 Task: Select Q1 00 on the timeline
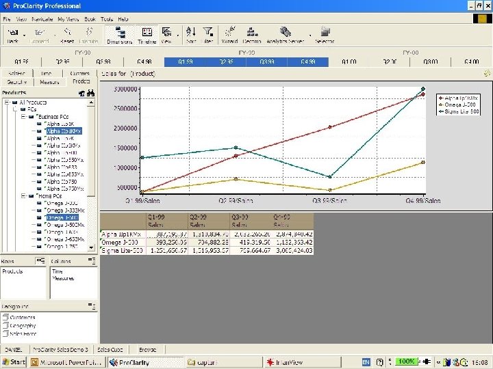[349, 61]
